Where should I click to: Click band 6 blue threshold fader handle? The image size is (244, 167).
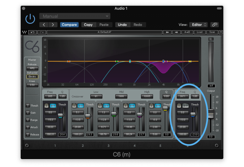[193, 114]
